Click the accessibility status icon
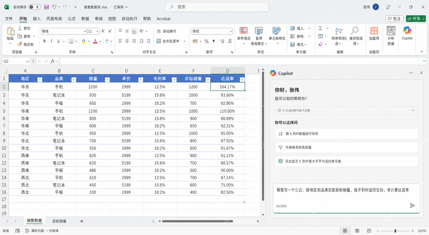The height and width of the screenshot is (235, 429). [x=27, y=231]
